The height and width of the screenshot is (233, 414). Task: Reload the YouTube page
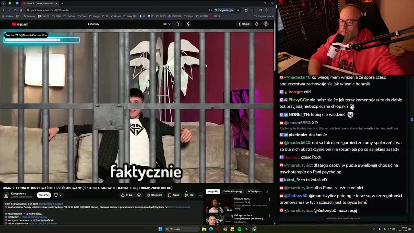pyautogui.click(x=15, y=10)
